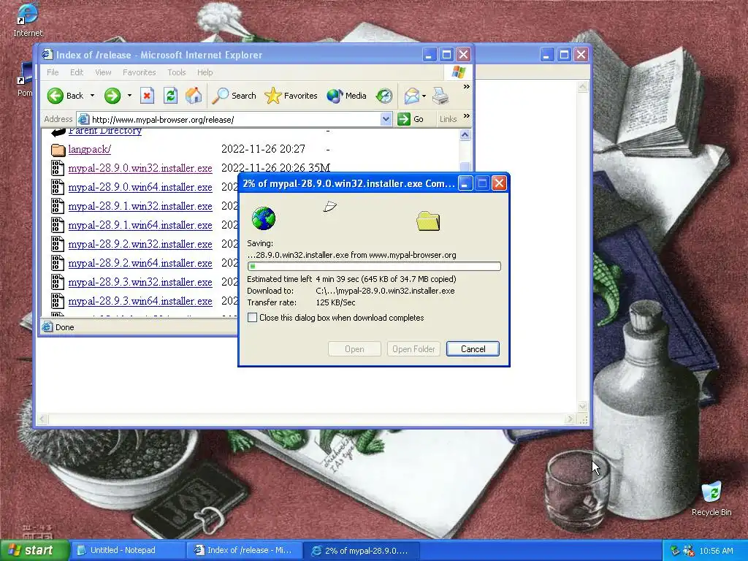748x561 pixels.
Task: Click the Start button
Action: [x=34, y=550]
